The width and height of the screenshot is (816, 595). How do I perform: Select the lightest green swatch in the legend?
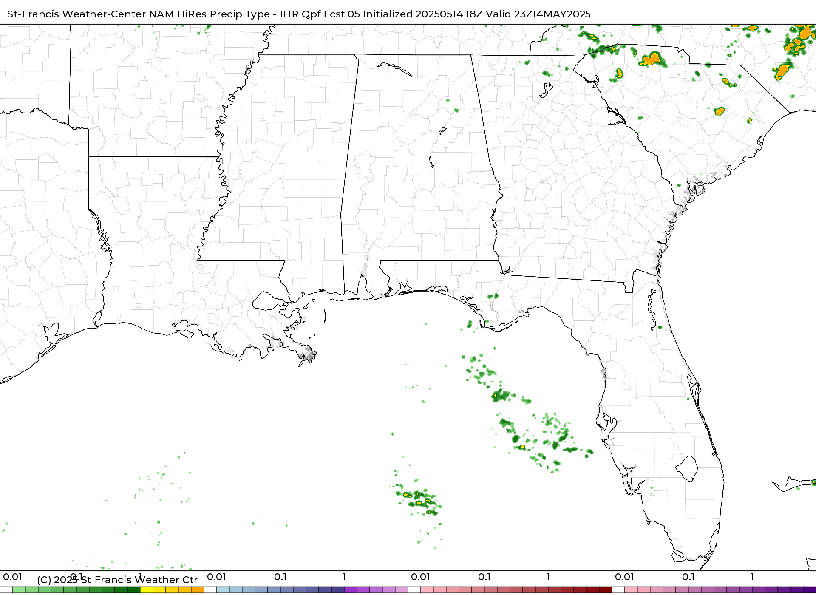19,590
